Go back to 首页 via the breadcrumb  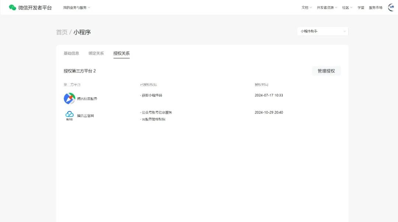pyautogui.click(x=62, y=32)
